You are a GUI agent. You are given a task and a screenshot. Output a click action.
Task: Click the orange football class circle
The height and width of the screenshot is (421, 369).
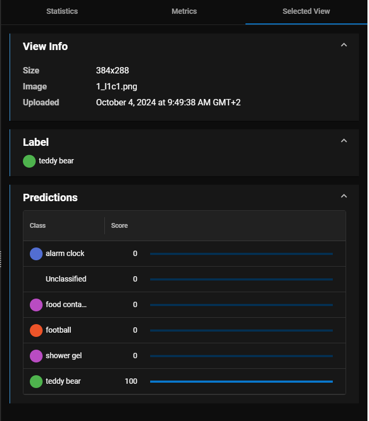[36, 331]
